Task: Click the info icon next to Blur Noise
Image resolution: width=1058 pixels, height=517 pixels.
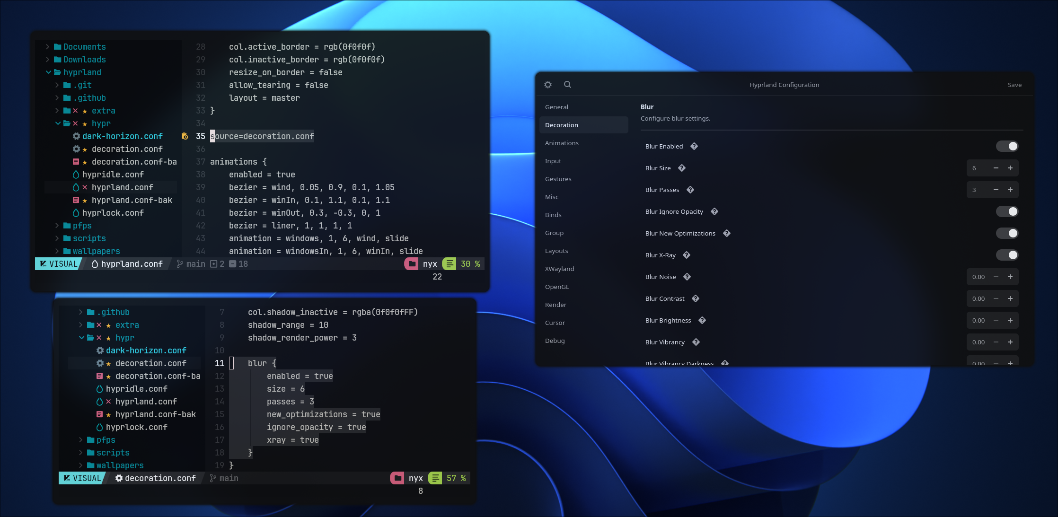Action: point(687,277)
